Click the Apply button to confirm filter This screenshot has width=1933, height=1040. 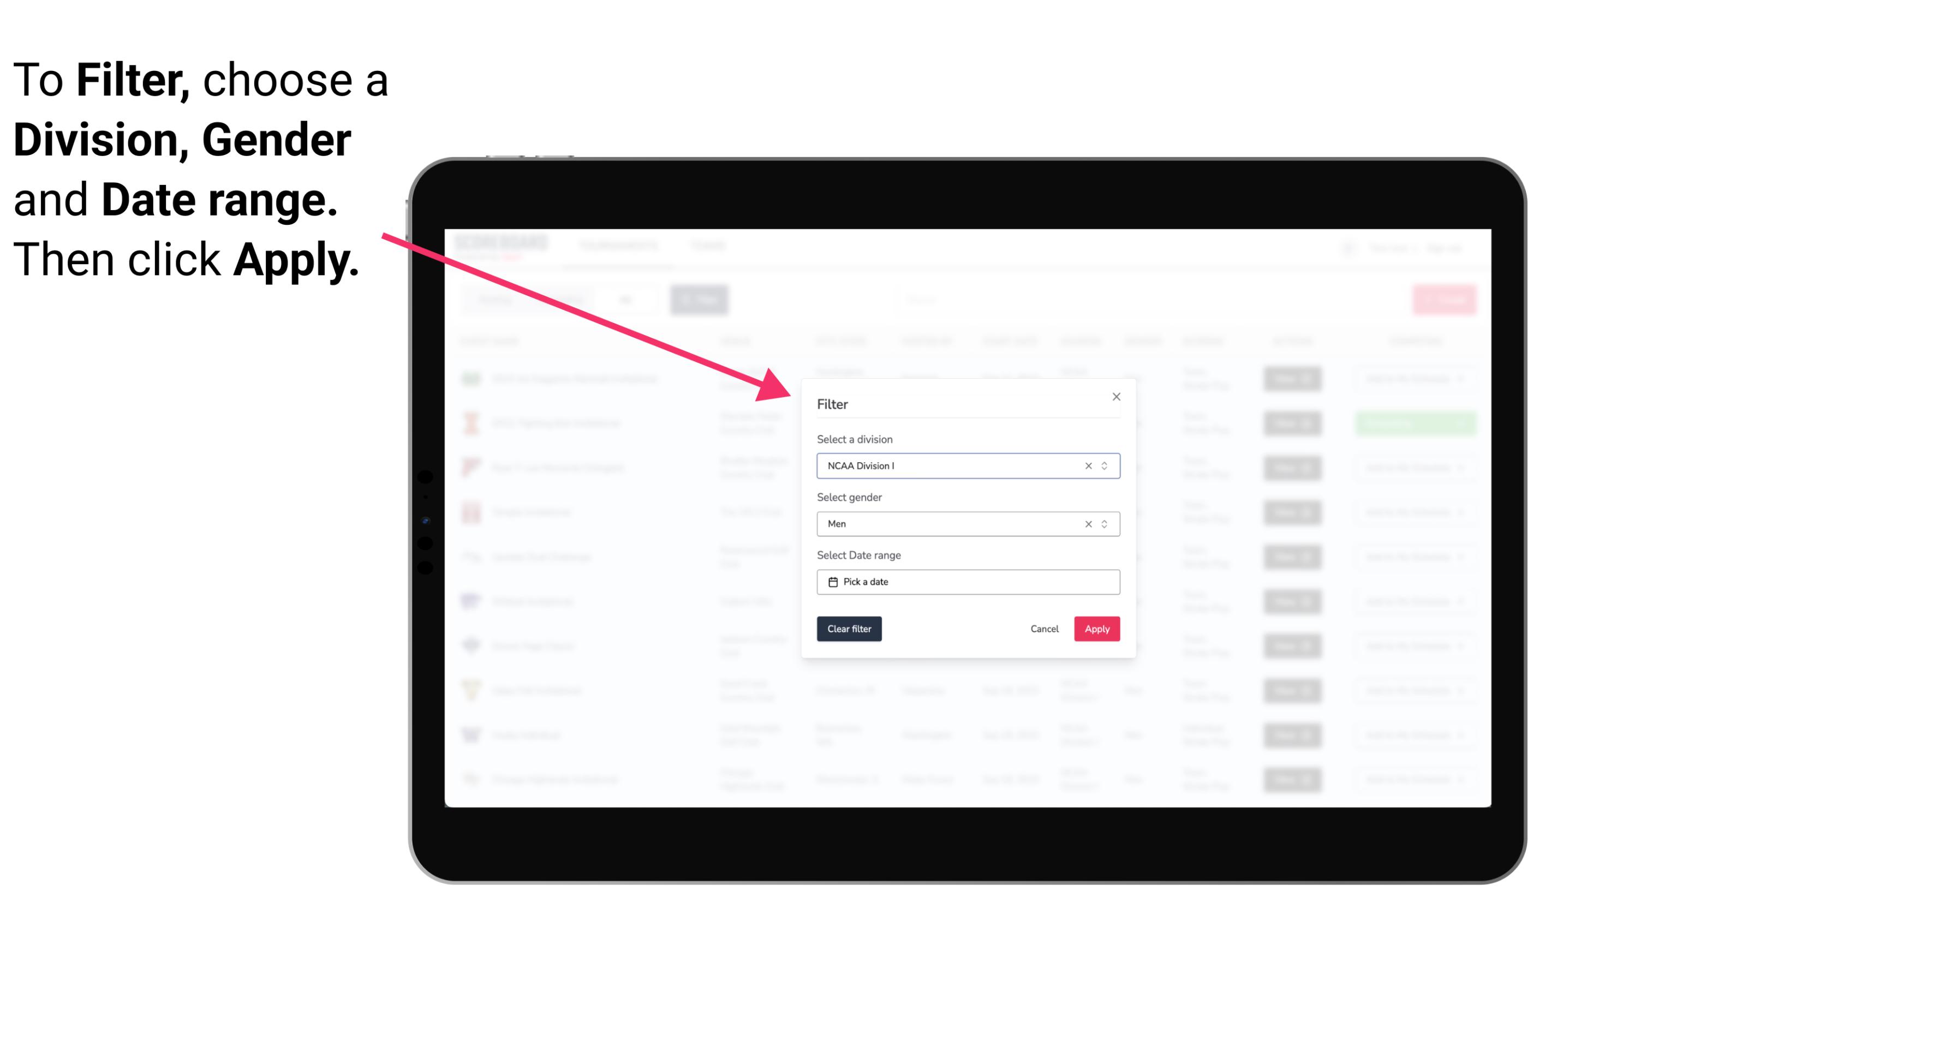coord(1096,629)
